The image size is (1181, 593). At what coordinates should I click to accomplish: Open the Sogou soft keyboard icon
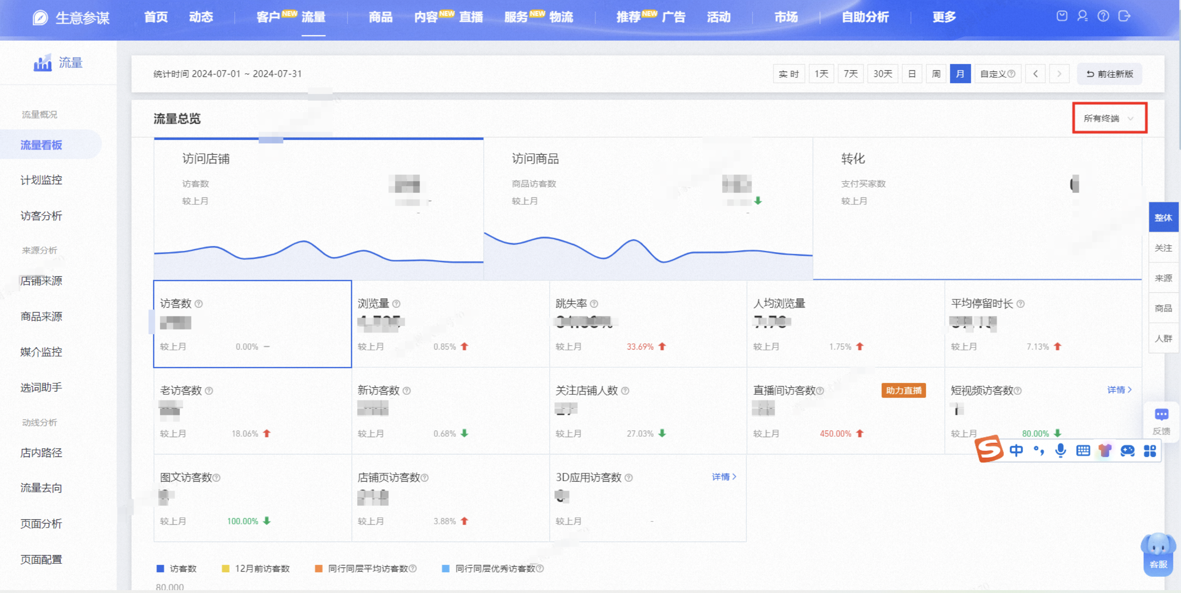(x=1083, y=451)
